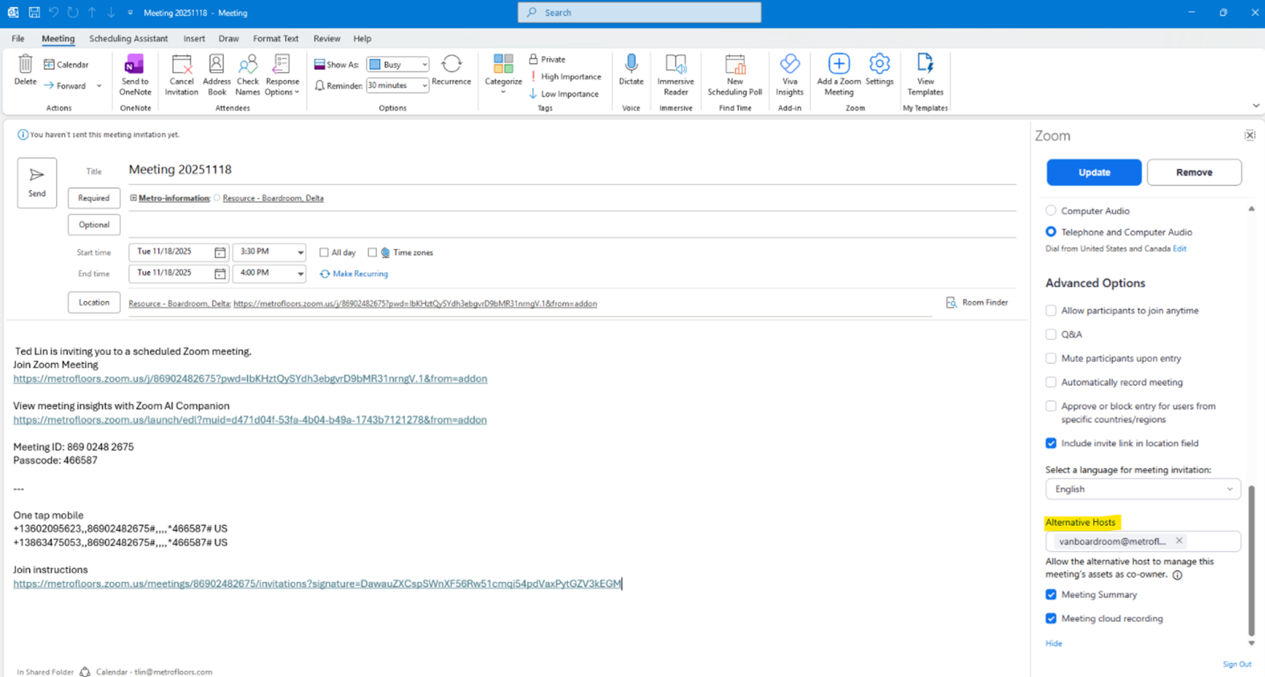The width and height of the screenshot is (1265, 677).
Task: Open end date calendar picker
Action: coord(220,273)
